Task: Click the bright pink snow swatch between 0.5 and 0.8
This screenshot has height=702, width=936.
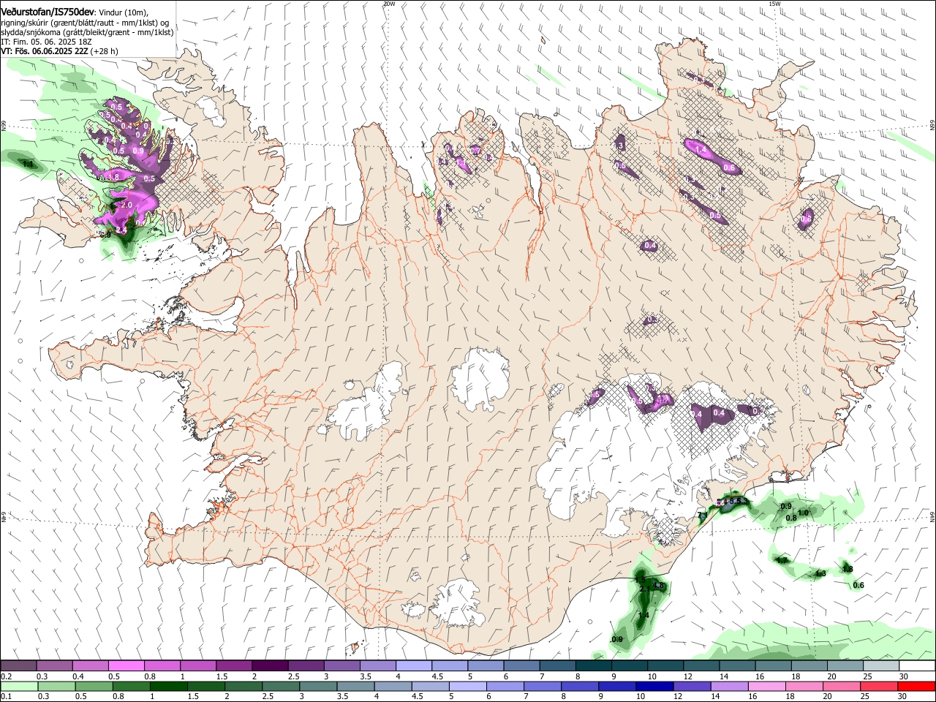Action: coord(127,666)
